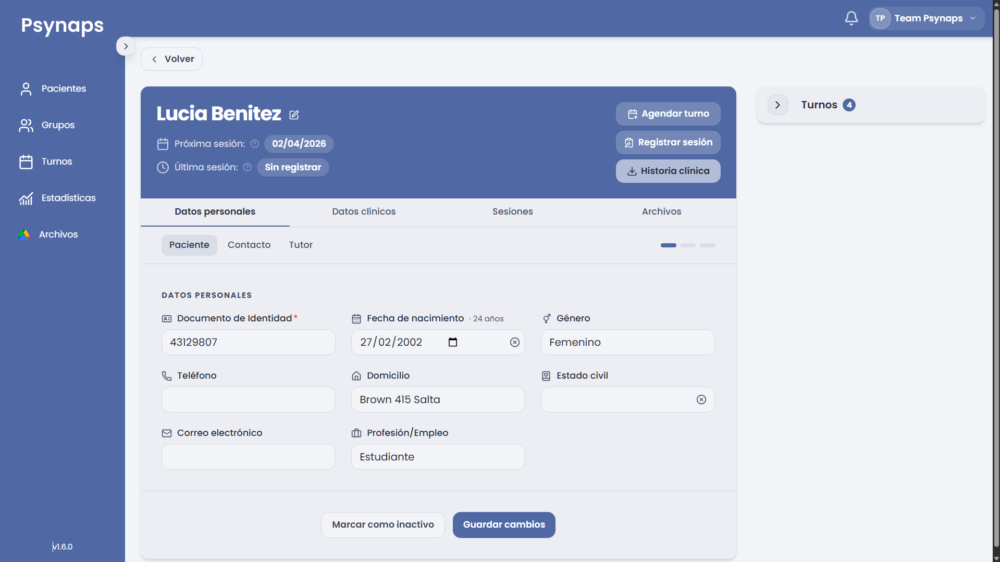This screenshot has height=562, width=1000.
Task: Click the Profesión/Empleo field showing Estudiante
Action: coord(438,457)
